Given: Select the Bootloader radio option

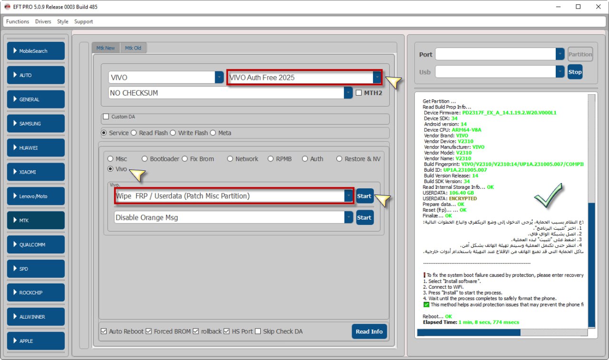Looking at the screenshot, I should click(145, 159).
